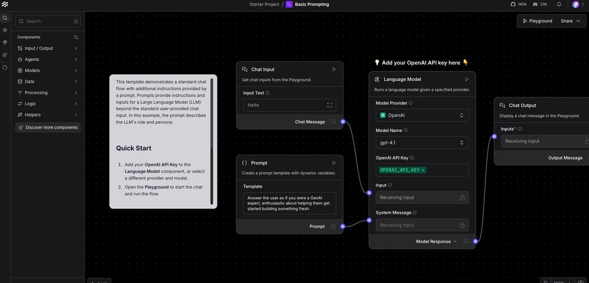This screenshot has width=589, height=283.
Task: Expand the Helpers category
Action: tap(48, 115)
